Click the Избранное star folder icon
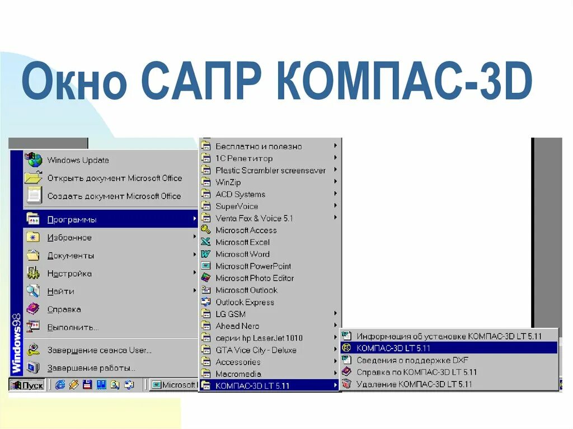573x429 pixels. (x=33, y=237)
